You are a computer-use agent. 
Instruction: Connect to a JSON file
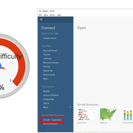click(x=47, y=59)
